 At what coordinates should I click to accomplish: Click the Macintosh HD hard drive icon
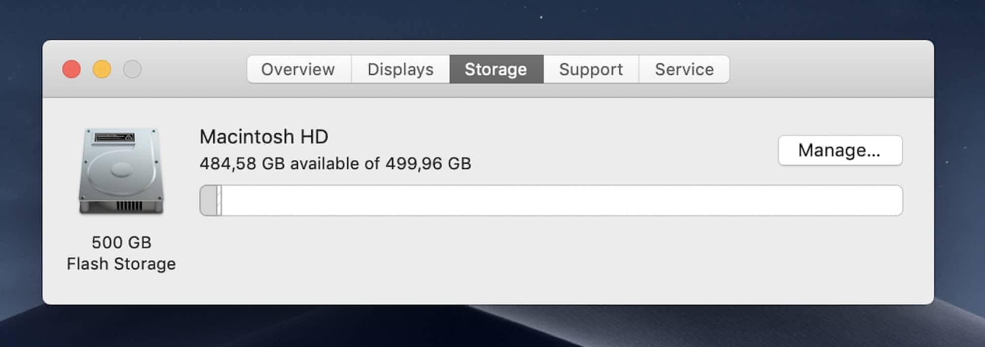(x=121, y=171)
